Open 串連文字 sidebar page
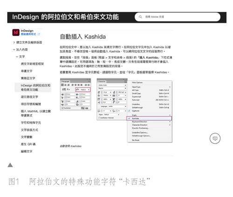Image resolution: width=233 pixels, height=197 pixels. (27, 71)
